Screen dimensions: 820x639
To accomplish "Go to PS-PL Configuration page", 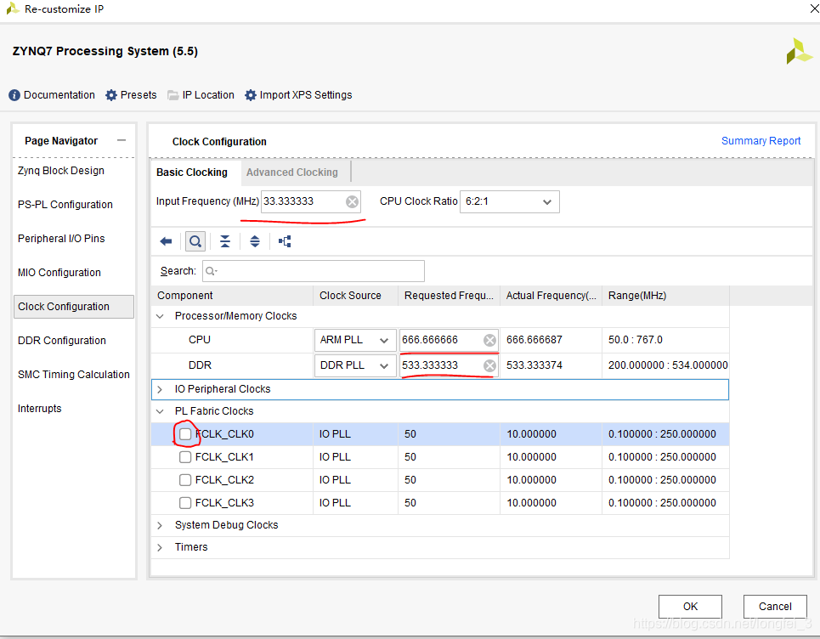I will (x=65, y=205).
